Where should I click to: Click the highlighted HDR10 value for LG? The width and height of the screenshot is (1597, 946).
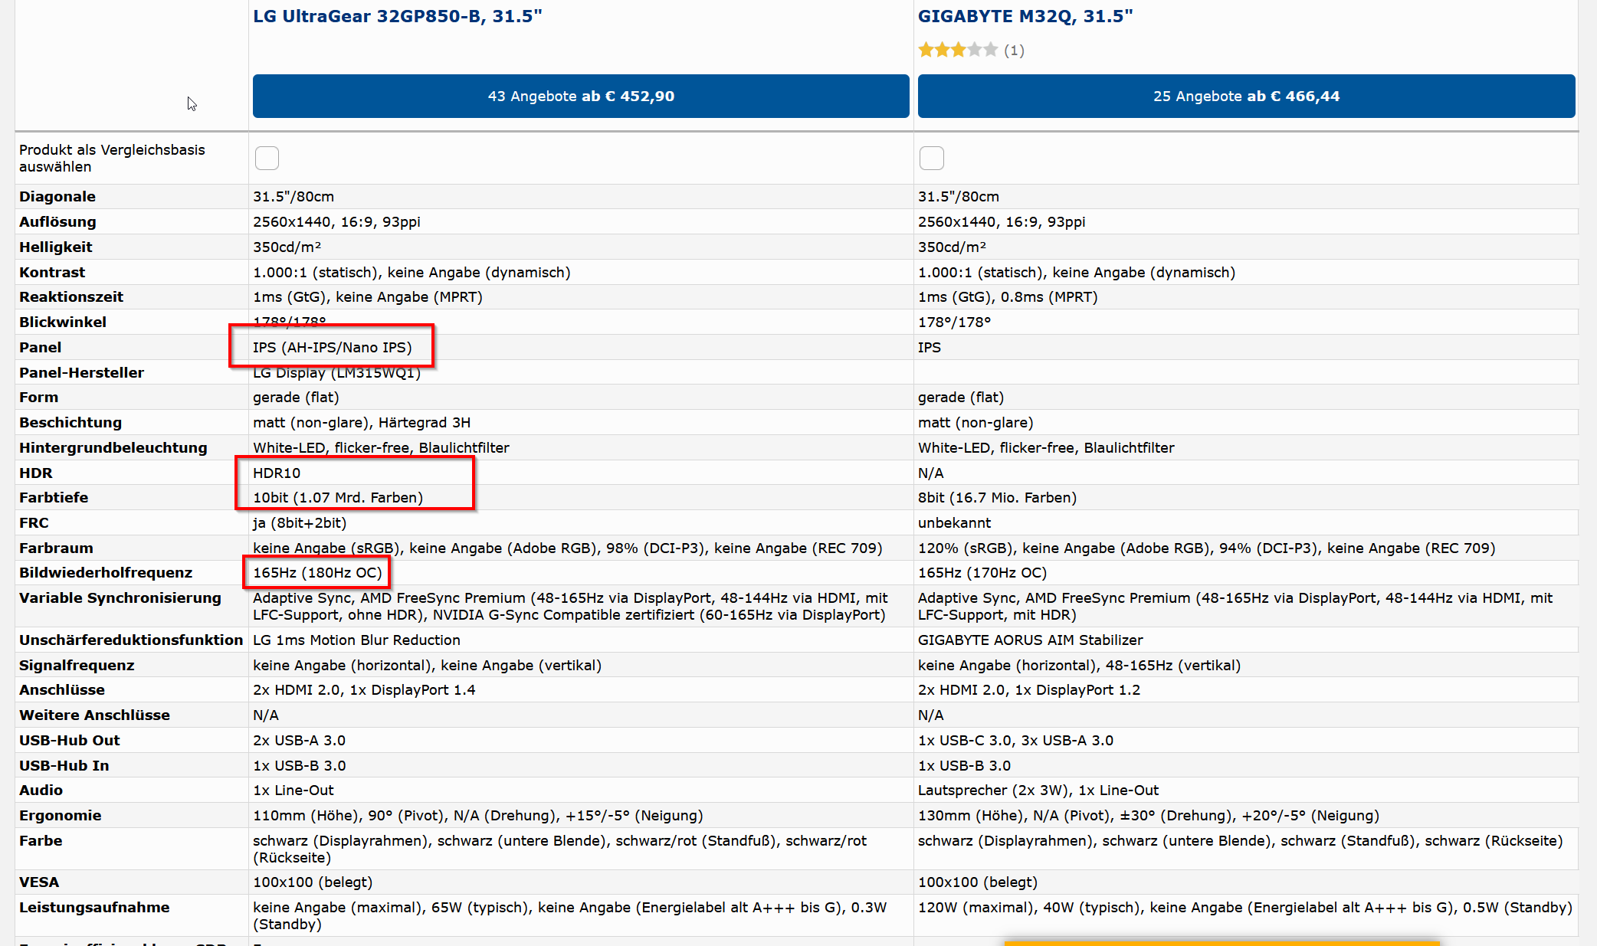[x=277, y=473]
